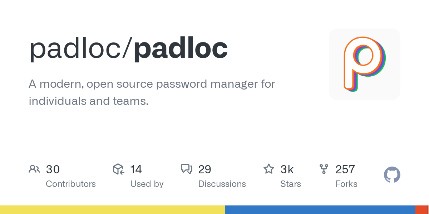
Task: Click the Discussions speech bubble icon
Action: (x=187, y=169)
